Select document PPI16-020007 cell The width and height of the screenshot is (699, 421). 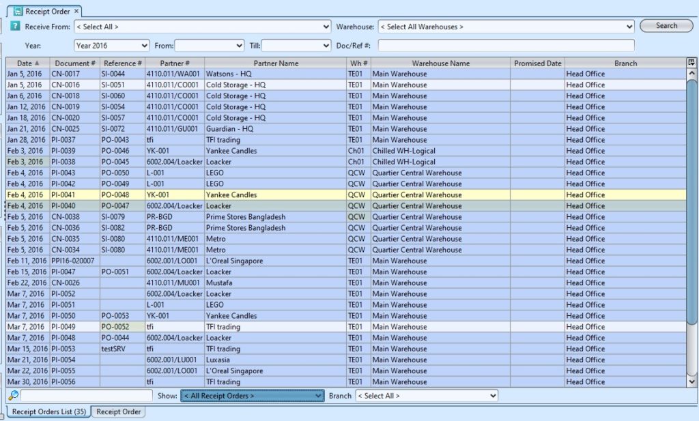[75, 261]
